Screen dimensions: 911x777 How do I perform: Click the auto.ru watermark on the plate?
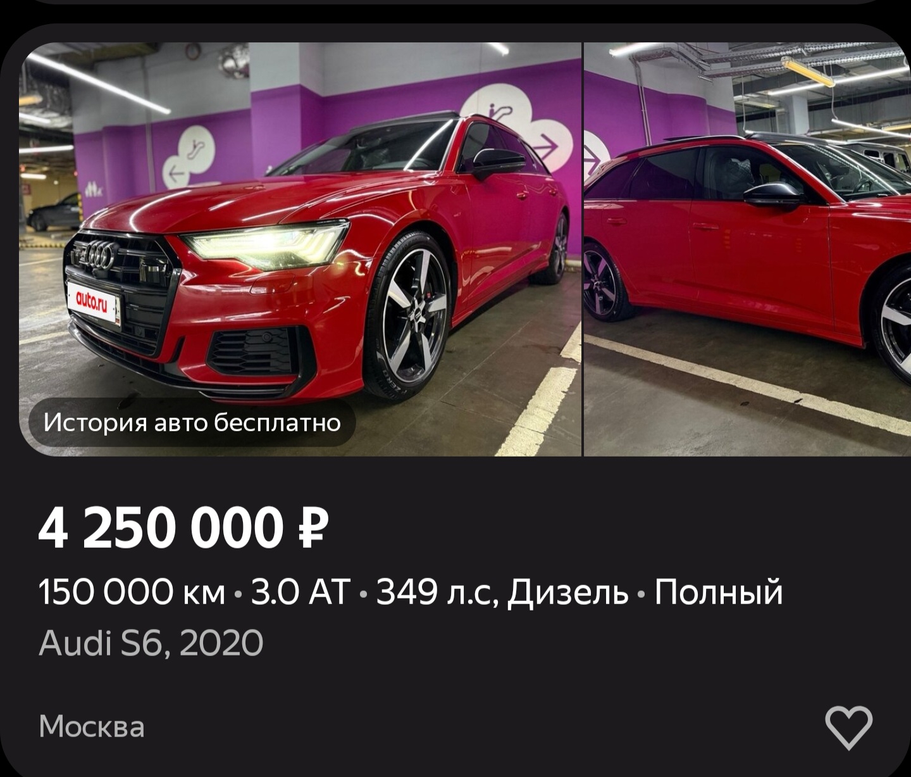92,302
